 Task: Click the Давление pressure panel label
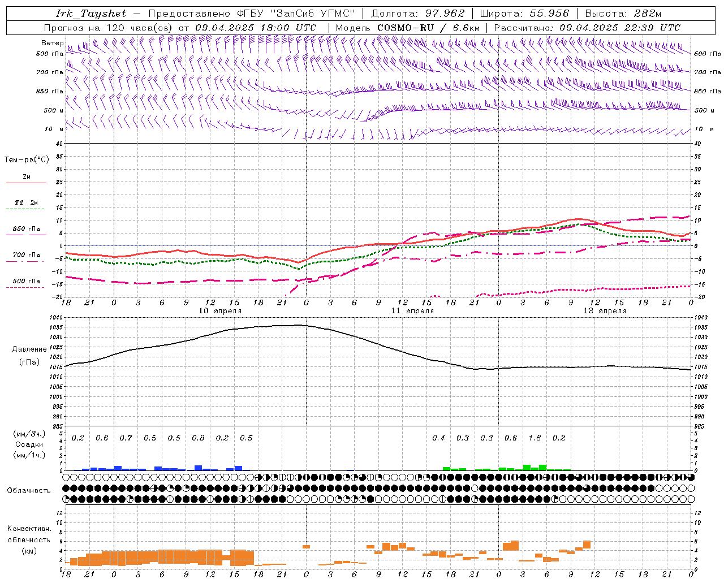click(29, 349)
